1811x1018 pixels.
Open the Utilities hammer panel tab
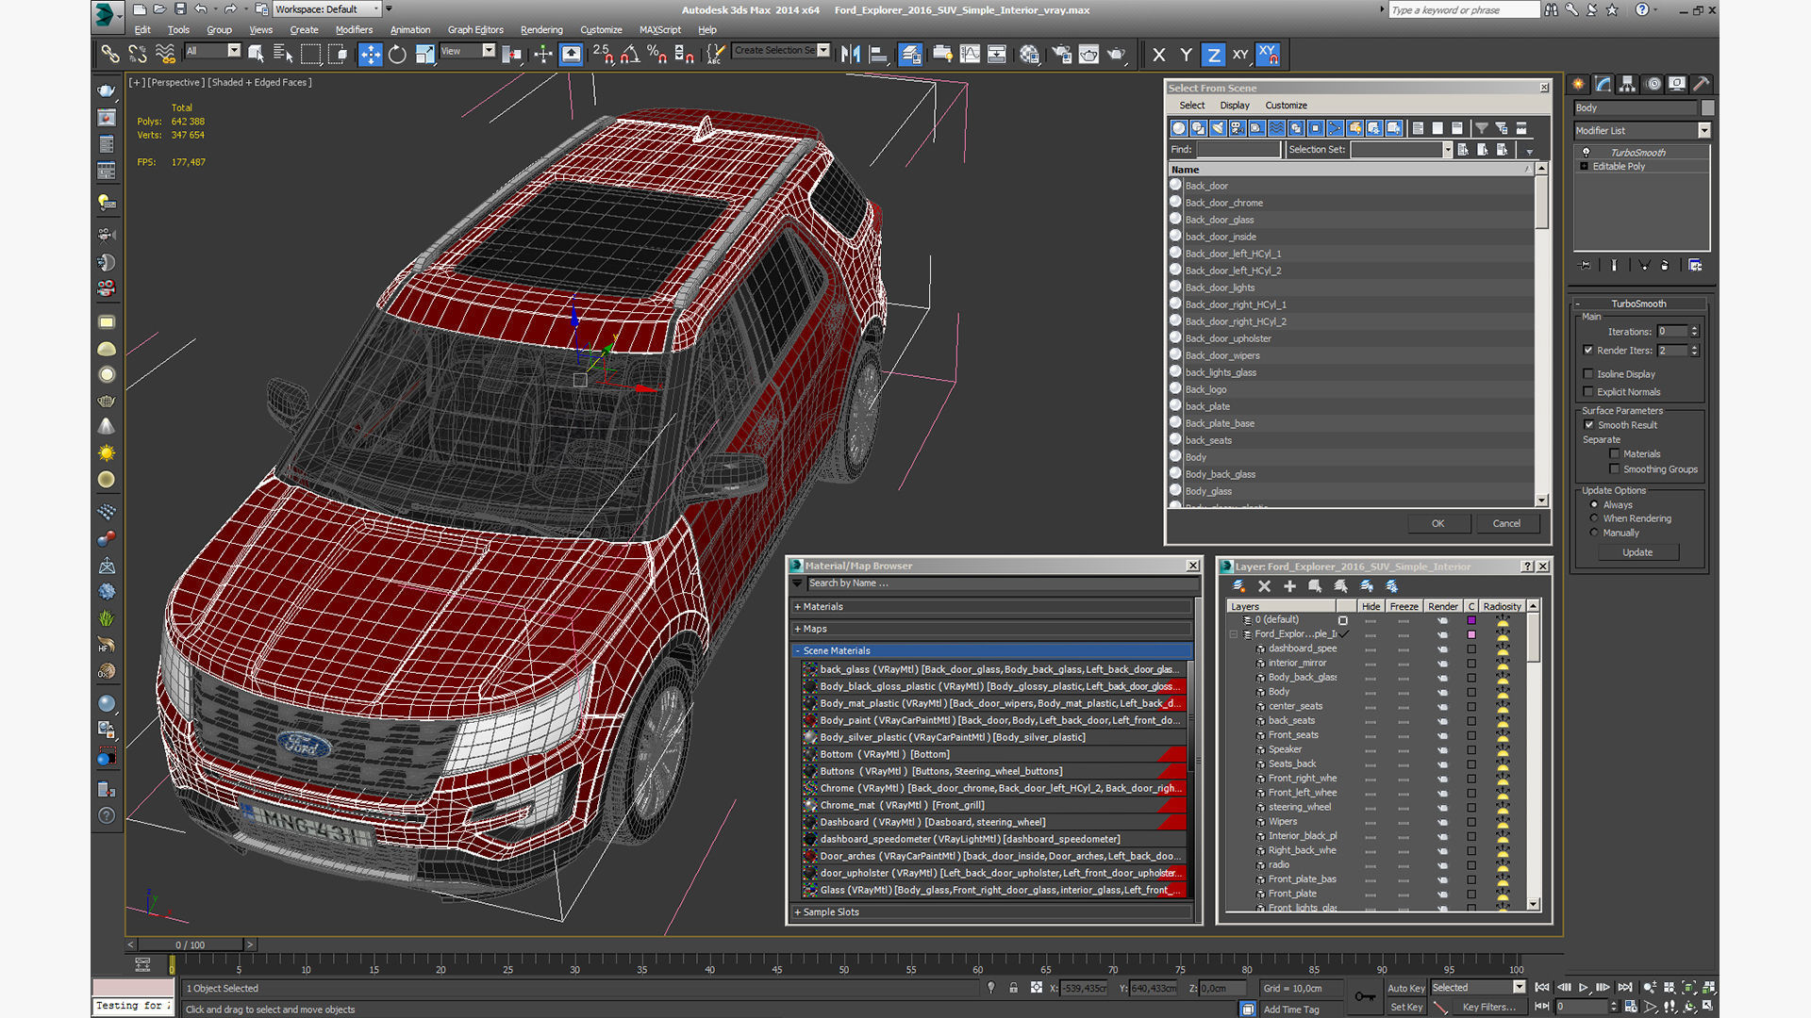click(1702, 84)
